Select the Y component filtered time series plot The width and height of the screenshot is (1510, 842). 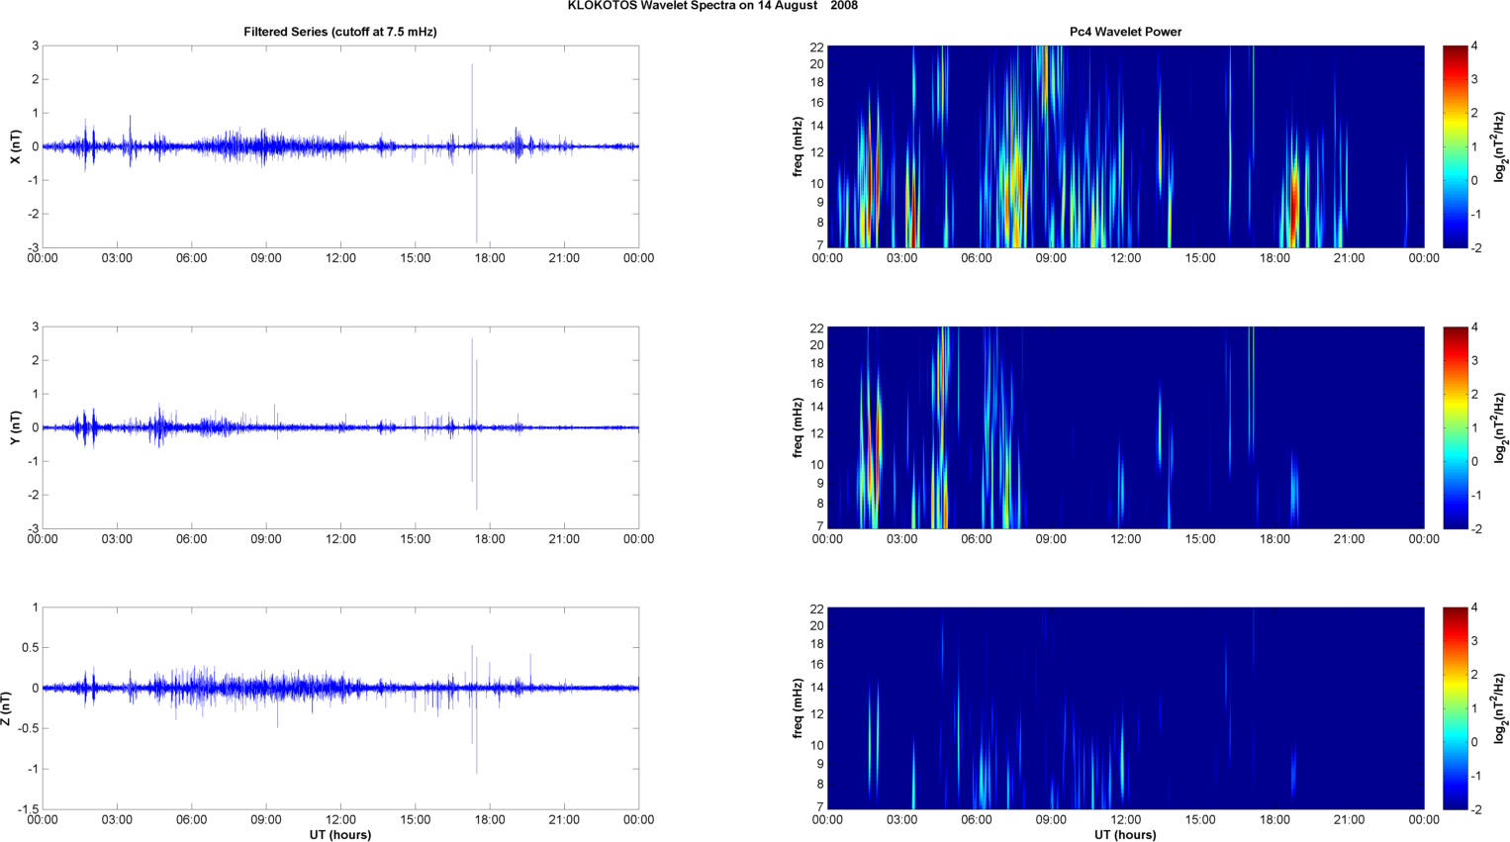[x=340, y=427]
